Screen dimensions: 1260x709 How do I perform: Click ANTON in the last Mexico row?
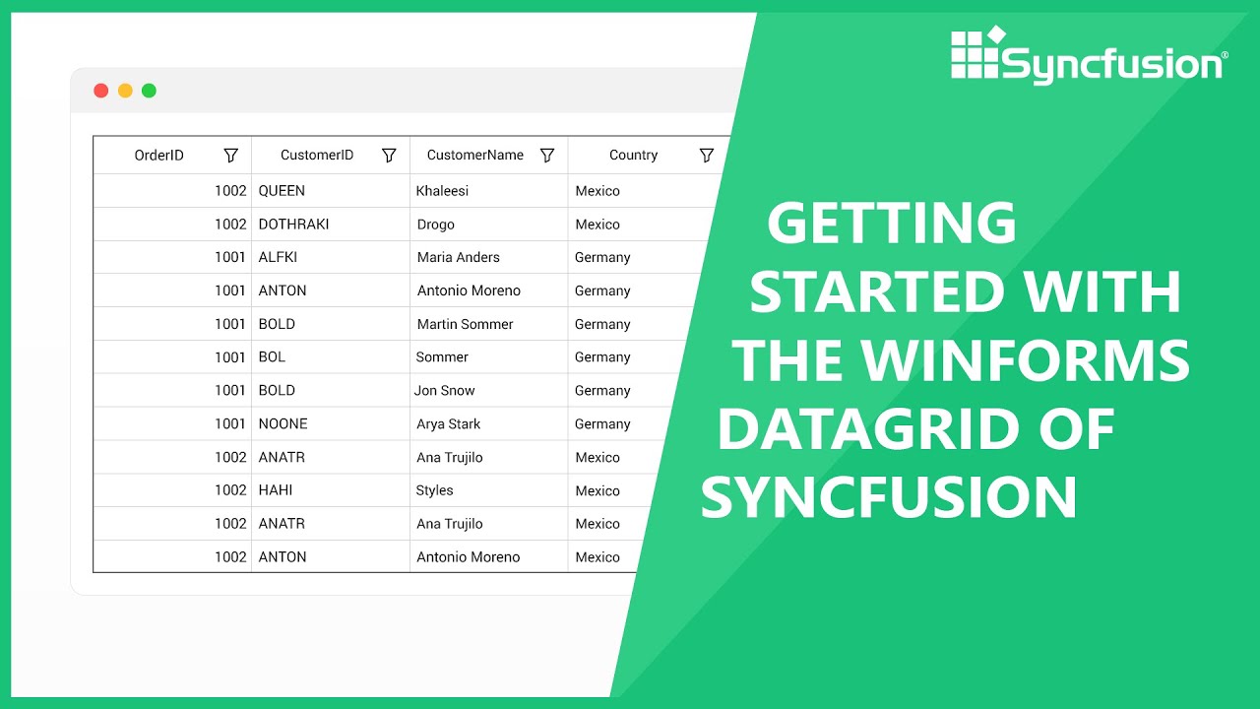pos(331,556)
